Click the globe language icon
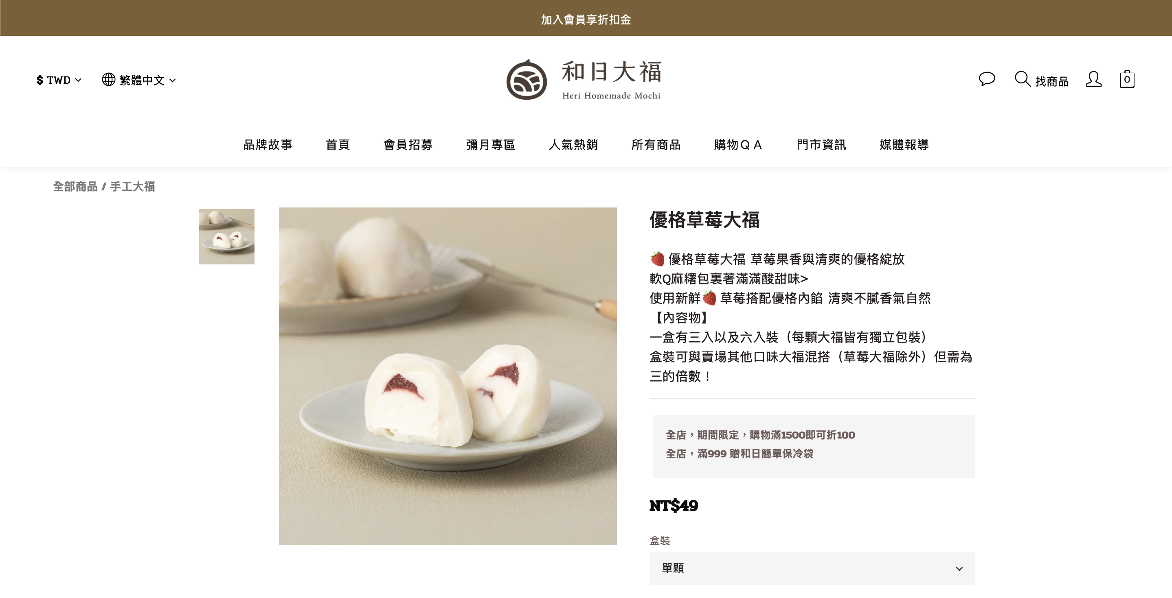 click(108, 79)
